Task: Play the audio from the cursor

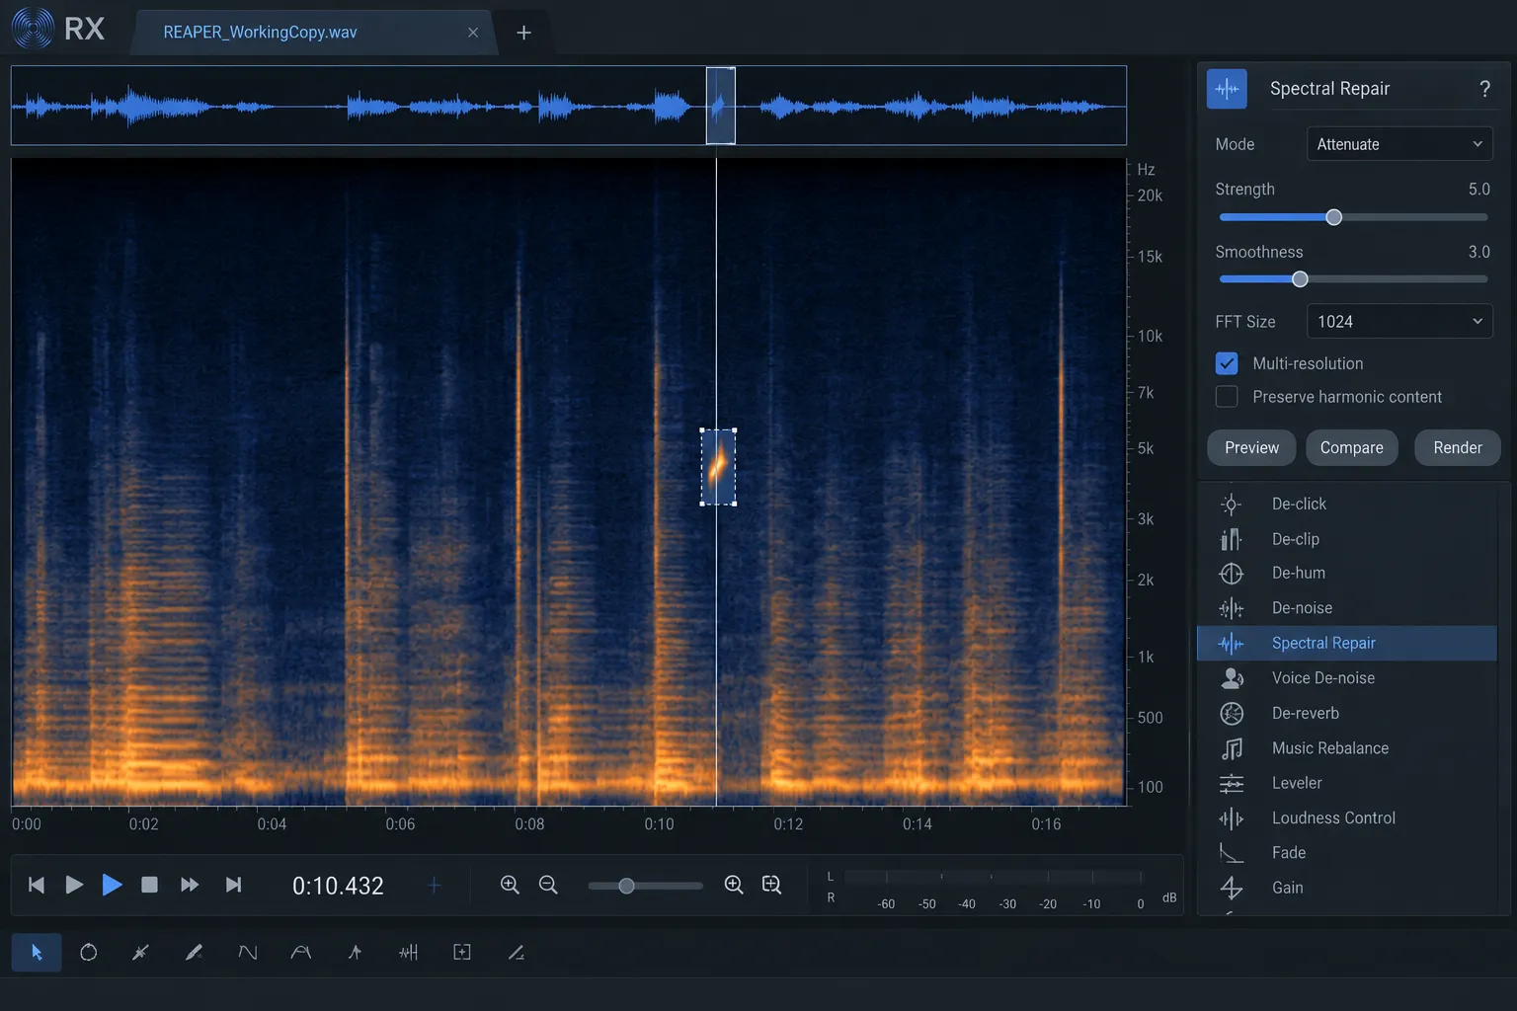Action: [74, 885]
